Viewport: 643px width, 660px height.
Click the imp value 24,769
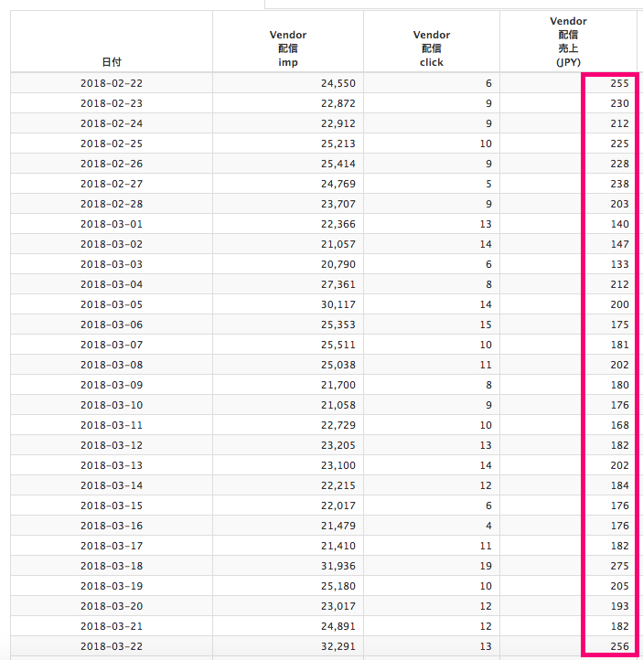pyautogui.click(x=338, y=184)
